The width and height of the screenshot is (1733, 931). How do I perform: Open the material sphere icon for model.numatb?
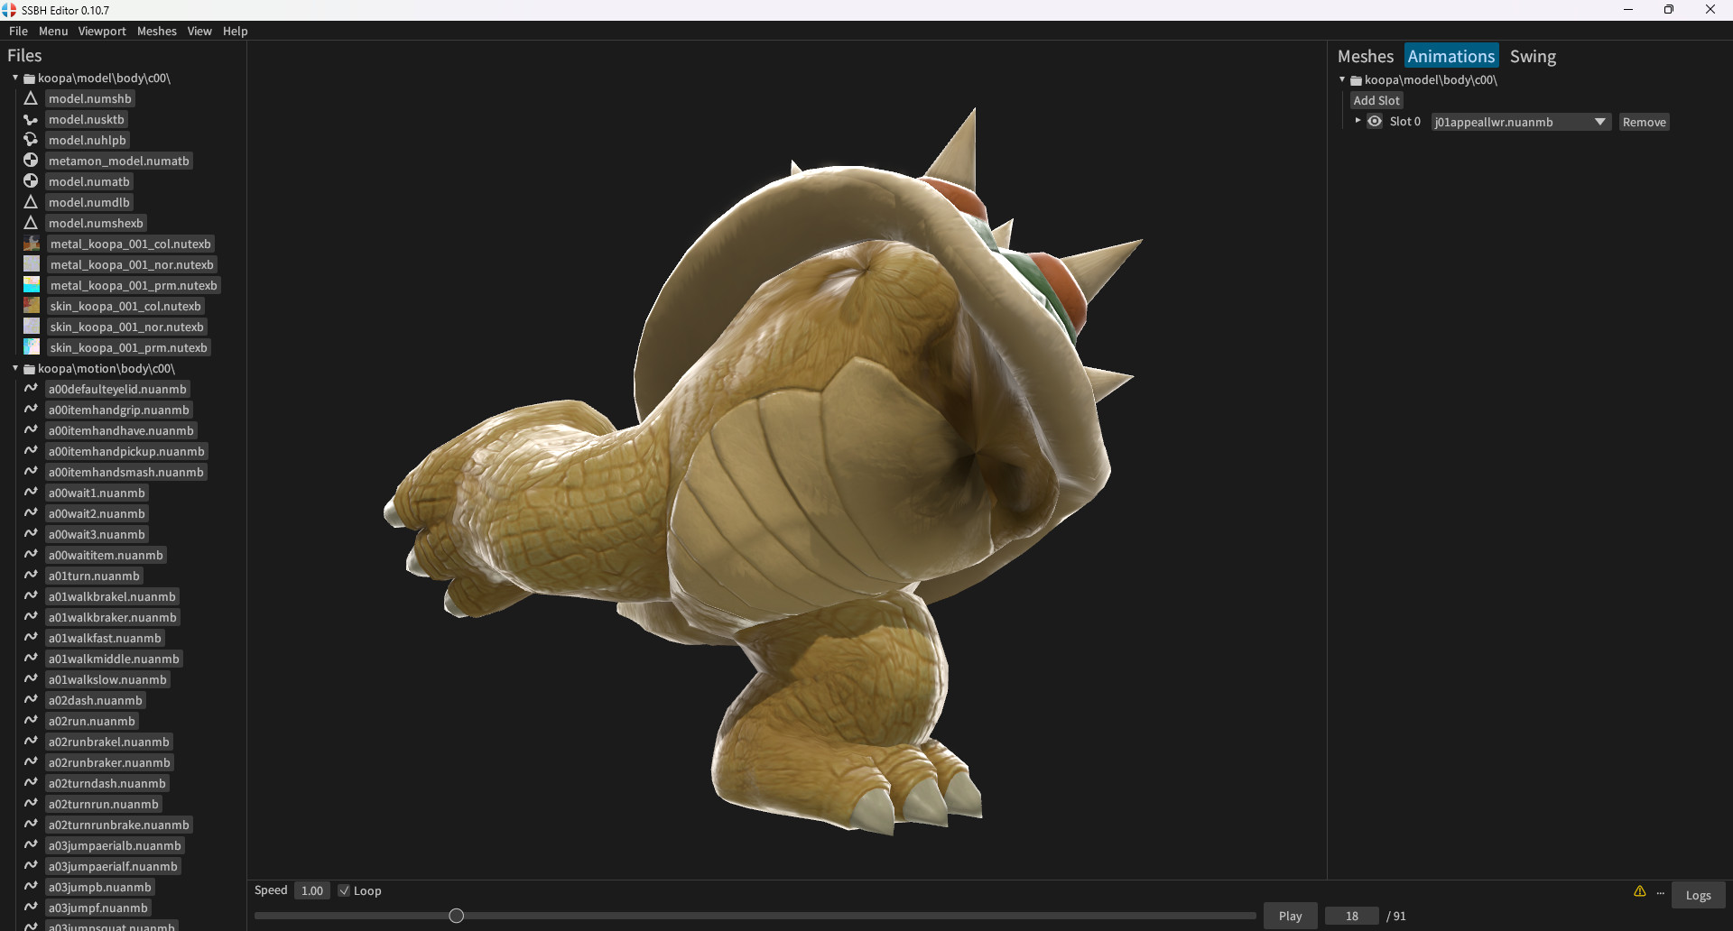tap(31, 180)
